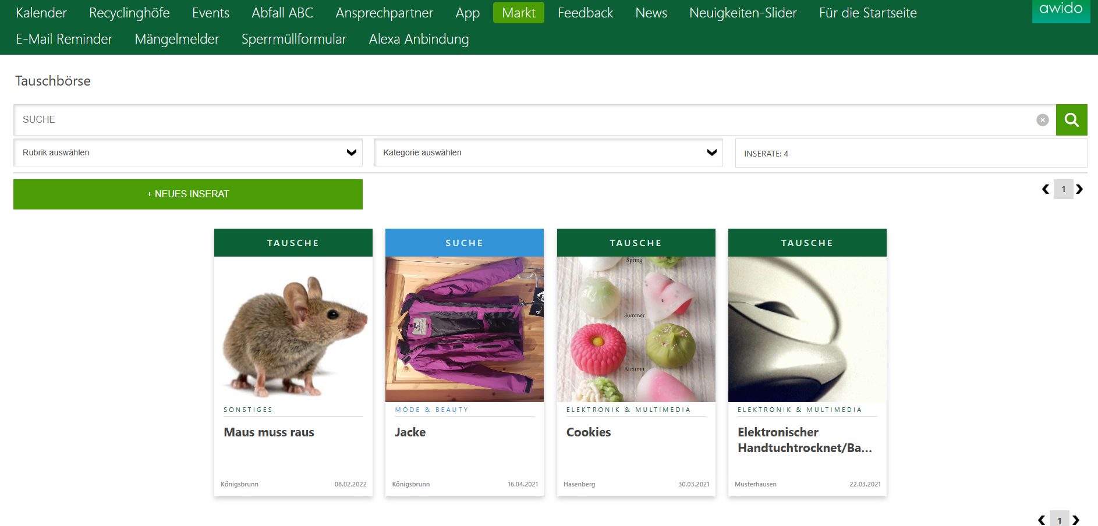The image size is (1098, 526).
Task: Click the purple jacket thumbnail
Action: 465,329
